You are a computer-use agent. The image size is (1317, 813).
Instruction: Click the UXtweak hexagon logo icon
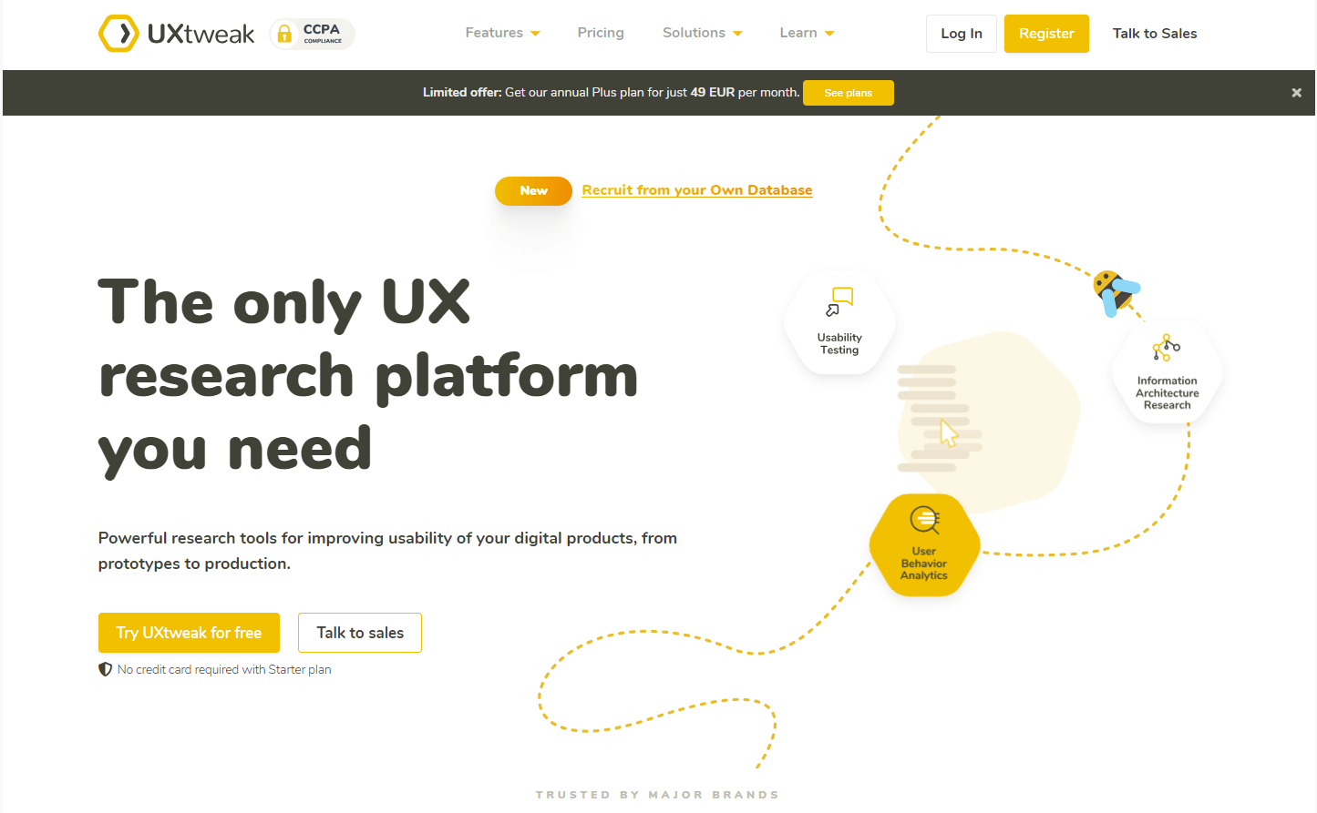(118, 34)
